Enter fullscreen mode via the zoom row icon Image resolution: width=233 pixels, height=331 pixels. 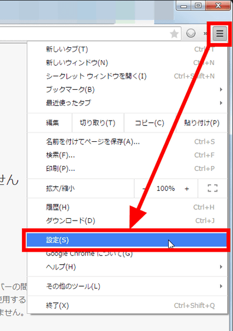click(212, 188)
